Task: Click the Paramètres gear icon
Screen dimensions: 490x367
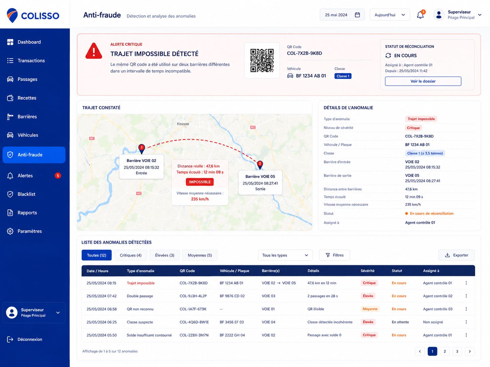Action: [x=10, y=231]
